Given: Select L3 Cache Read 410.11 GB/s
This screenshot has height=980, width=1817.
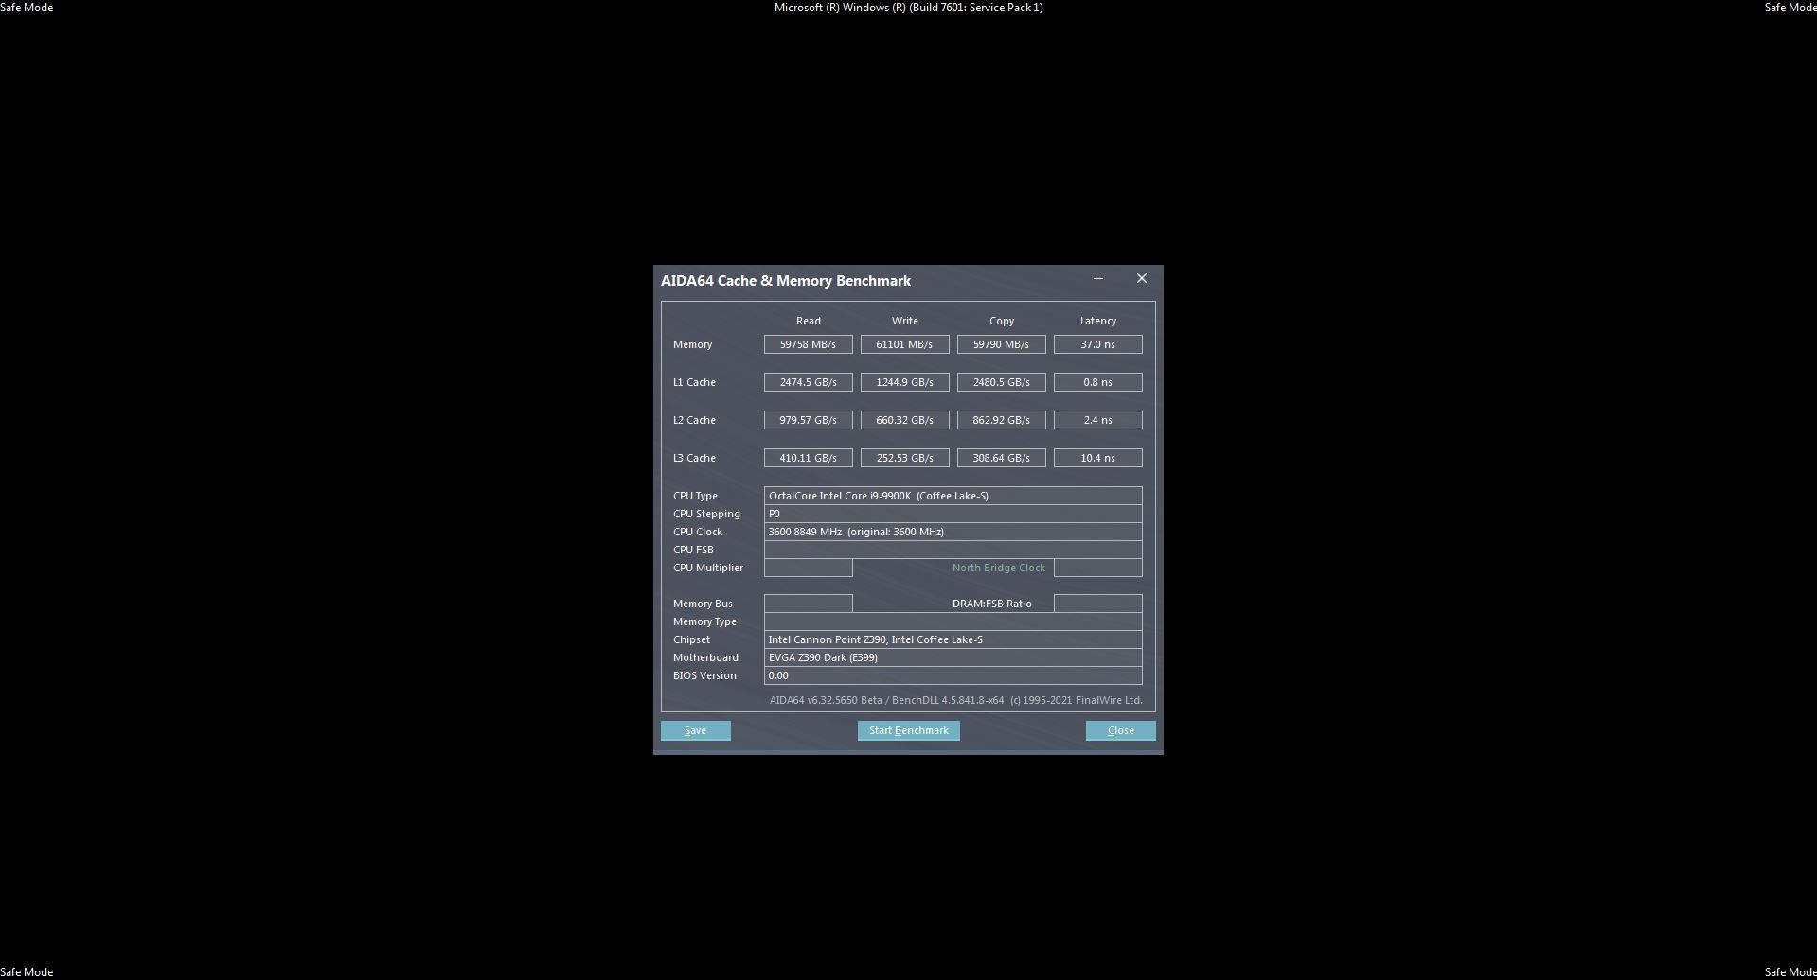Looking at the screenshot, I should click(x=808, y=458).
